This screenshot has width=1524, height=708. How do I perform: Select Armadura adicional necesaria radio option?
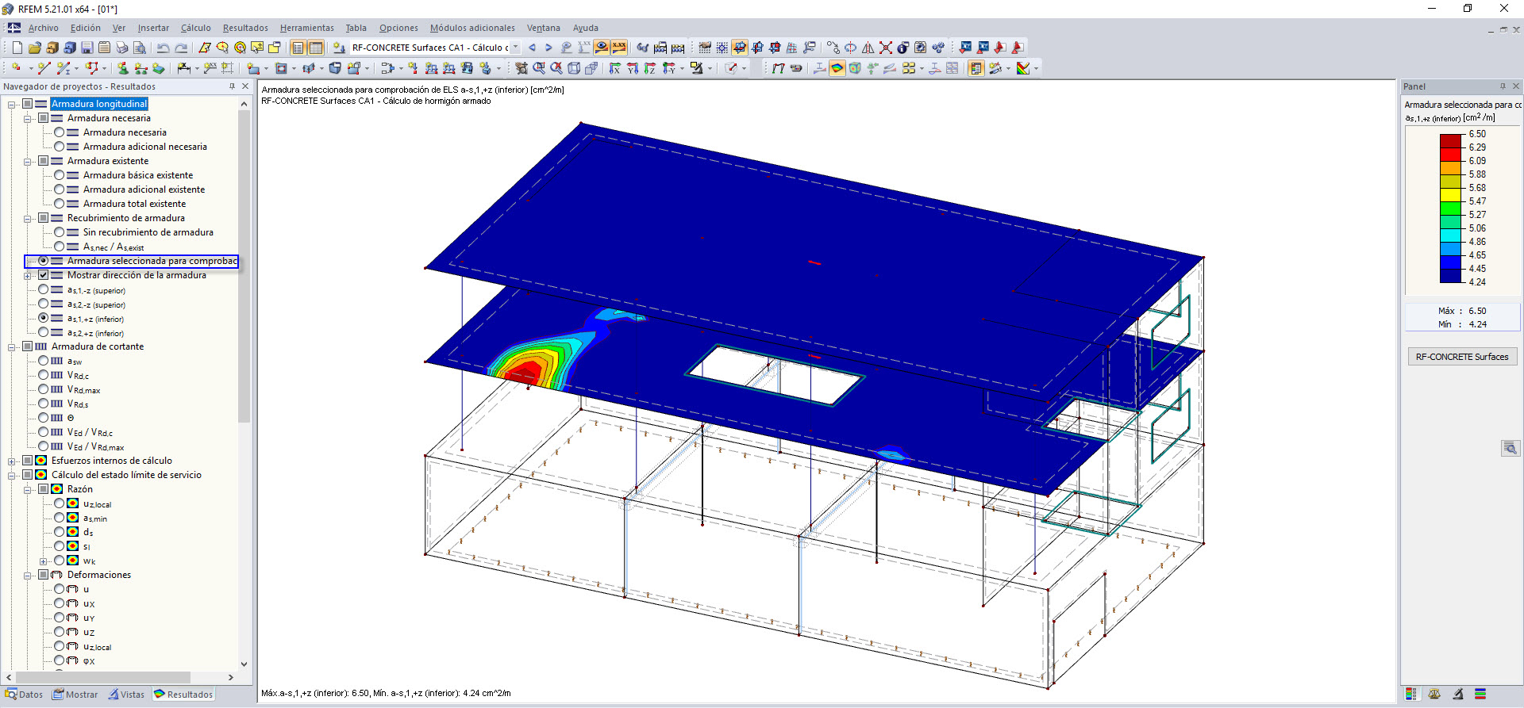point(60,147)
